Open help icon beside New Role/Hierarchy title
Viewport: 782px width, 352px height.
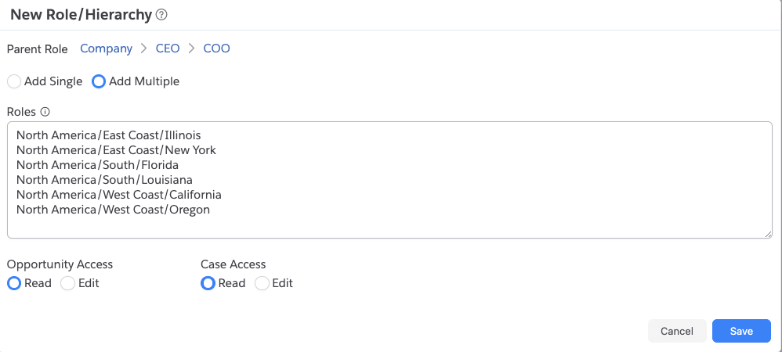161,15
